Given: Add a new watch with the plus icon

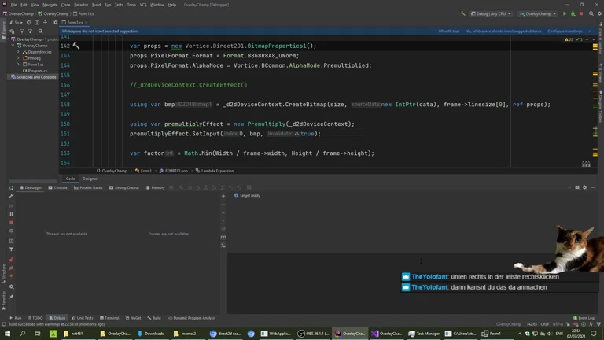Looking at the screenshot, I should click(x=223, y=196).
